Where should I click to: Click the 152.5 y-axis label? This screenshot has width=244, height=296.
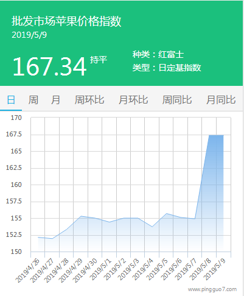(x=14, y=234)
